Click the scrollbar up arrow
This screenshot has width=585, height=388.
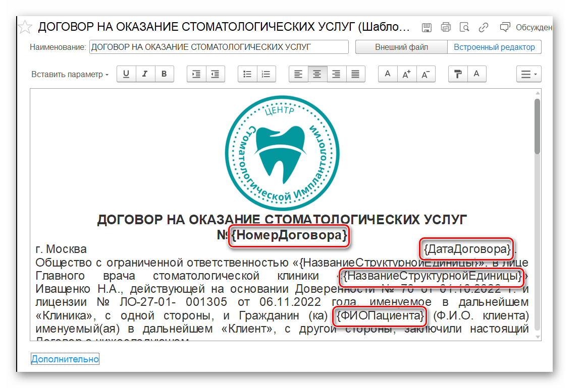pyautogui.click(x=538, y=93)
